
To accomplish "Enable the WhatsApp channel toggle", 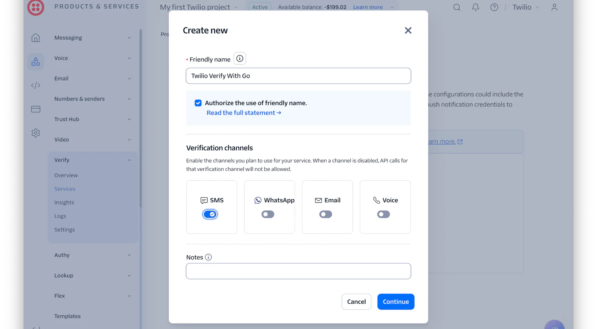I will [268, 214].
